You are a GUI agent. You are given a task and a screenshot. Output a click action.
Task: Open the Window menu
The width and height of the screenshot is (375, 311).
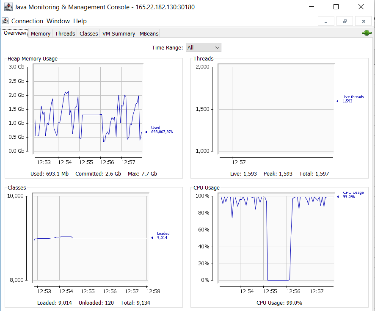click(x=58, y=21)
